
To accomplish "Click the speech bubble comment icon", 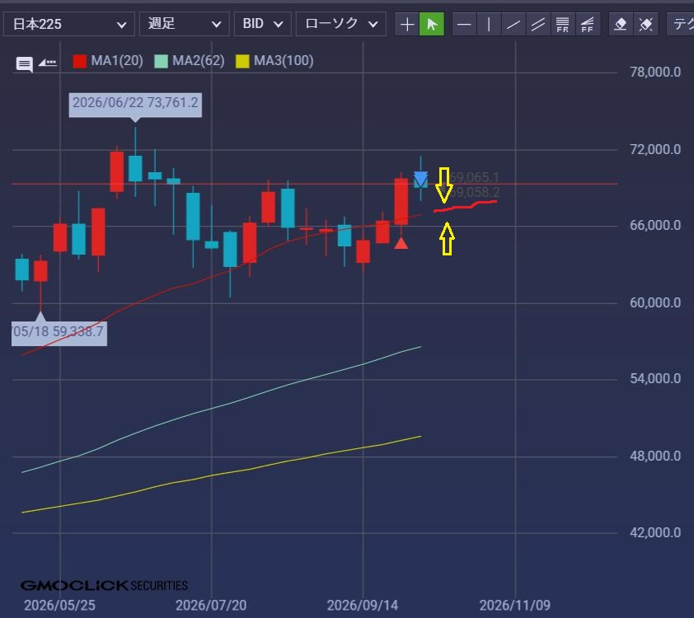I will tap(25, 63).
